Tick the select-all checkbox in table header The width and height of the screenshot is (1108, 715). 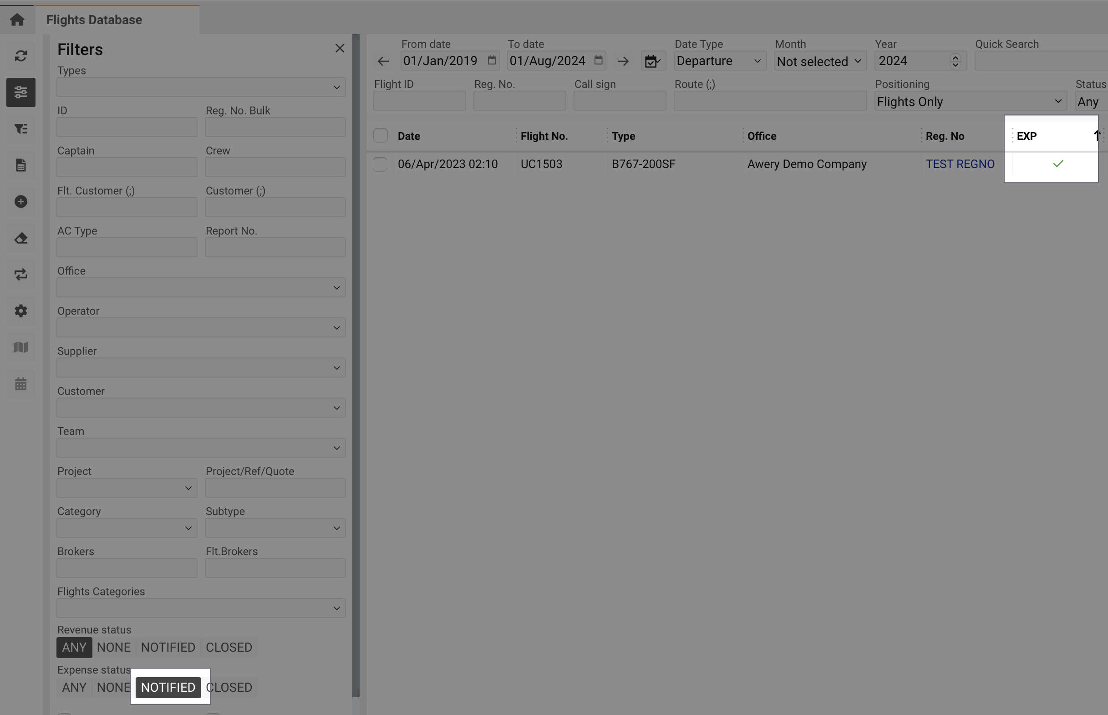pos(380,136)
